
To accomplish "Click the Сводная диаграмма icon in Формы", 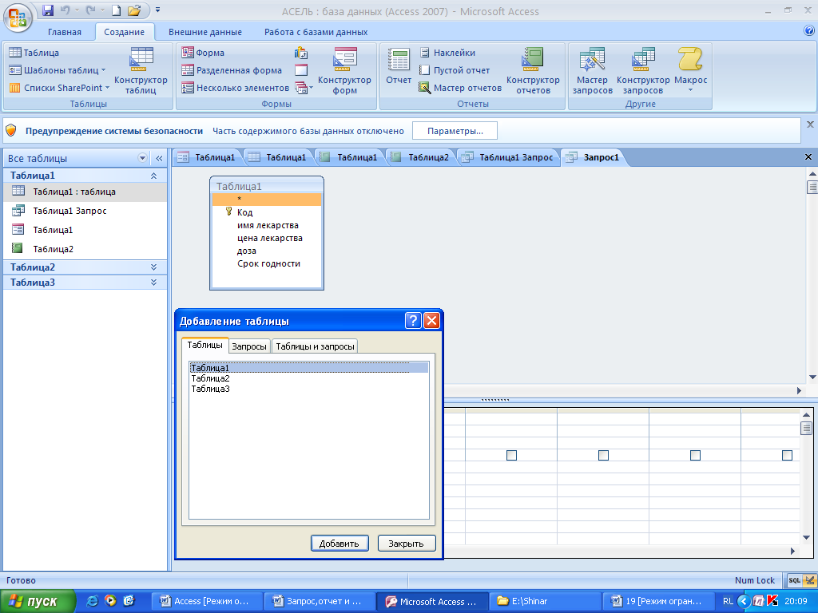I will [x=301, y=53].
